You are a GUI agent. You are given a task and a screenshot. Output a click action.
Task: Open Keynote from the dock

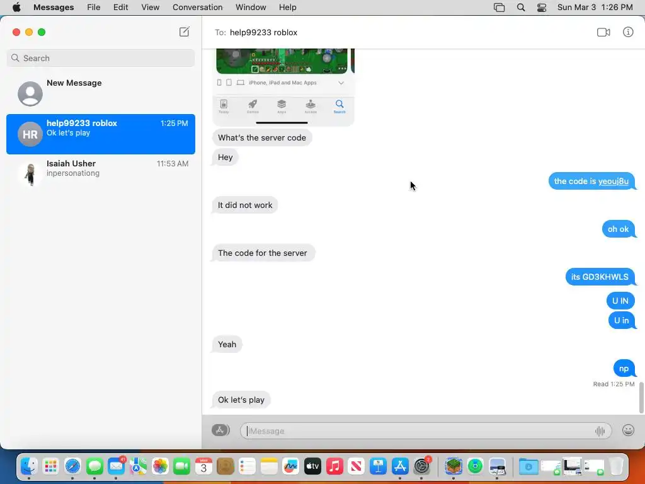click(x=378, y=466)
